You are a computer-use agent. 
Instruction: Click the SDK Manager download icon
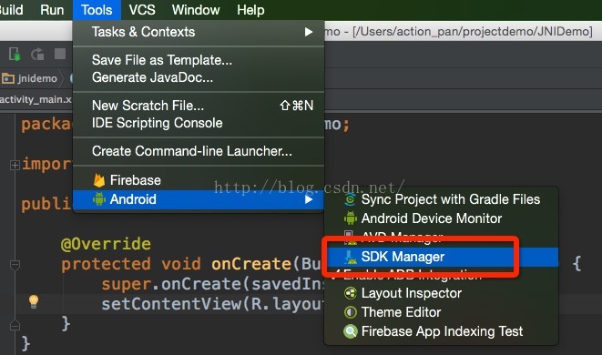point(350,257)
